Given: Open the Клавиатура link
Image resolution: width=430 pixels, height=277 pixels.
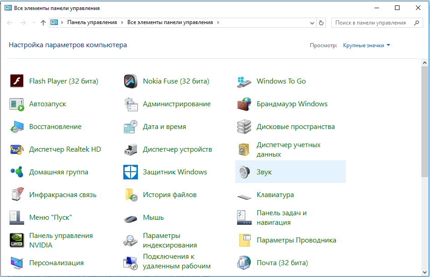Looking at the screenshot, I should [x=275, y=195].
